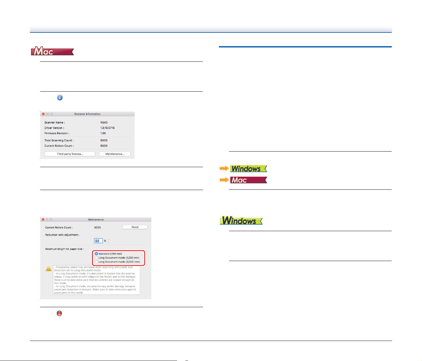422x361 pixels.
Task: Reset the current rollers count
Action: 135,227
